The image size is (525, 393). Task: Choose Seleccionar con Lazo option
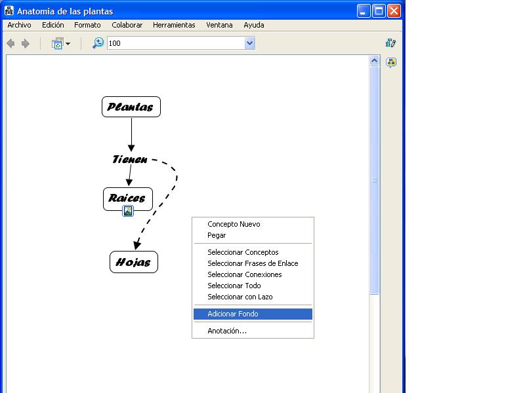click(x=253, y=297)
